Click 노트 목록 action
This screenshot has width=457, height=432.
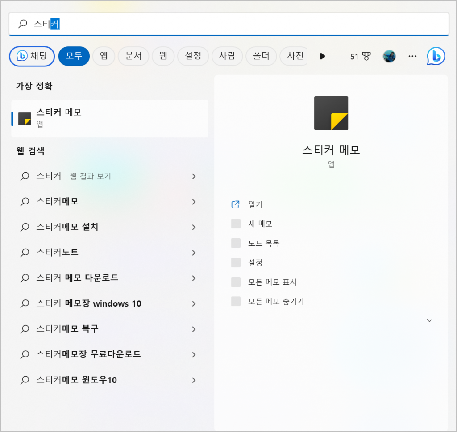click(264, 243)
